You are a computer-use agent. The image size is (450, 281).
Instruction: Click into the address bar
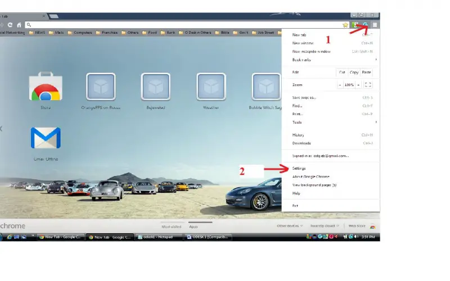click(x=187, y=25)
